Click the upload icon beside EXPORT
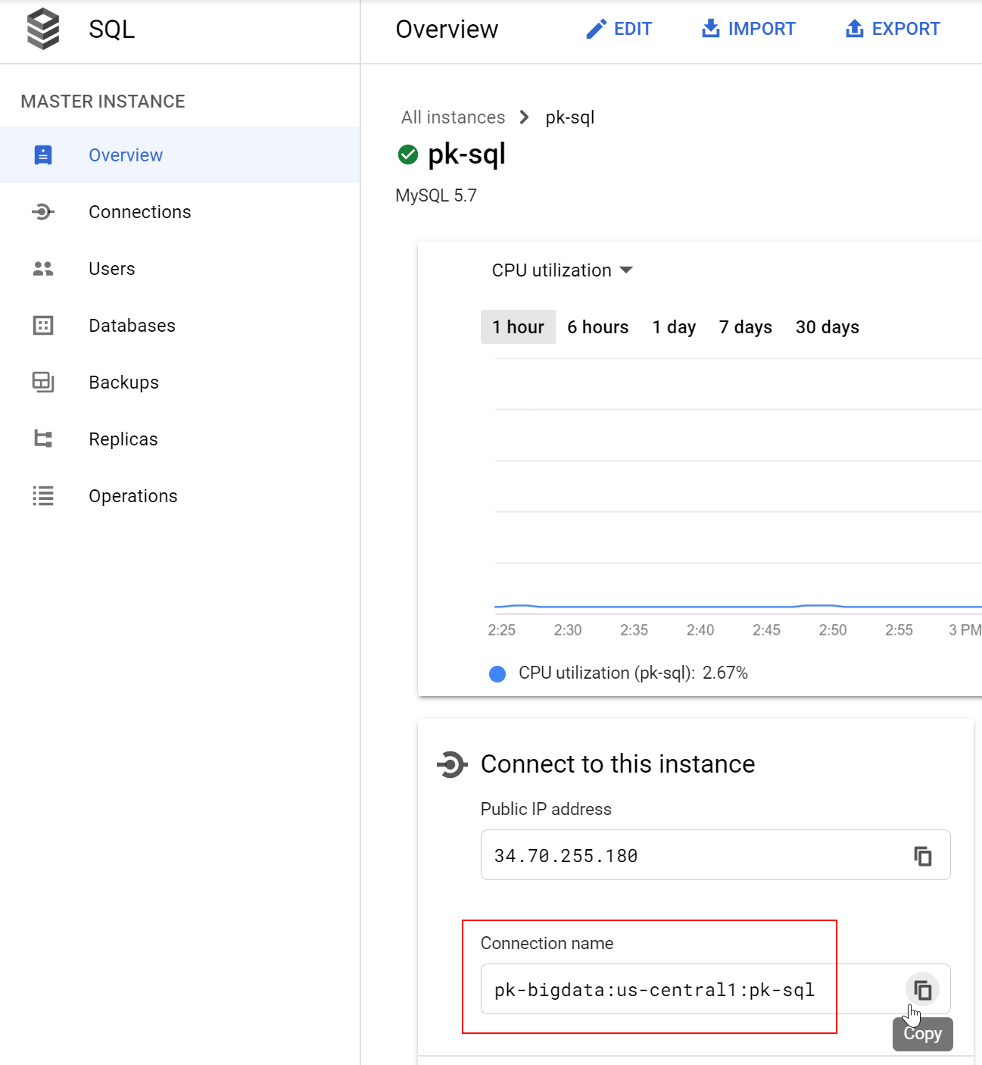Screen dimensions: 982x1065 855,29
